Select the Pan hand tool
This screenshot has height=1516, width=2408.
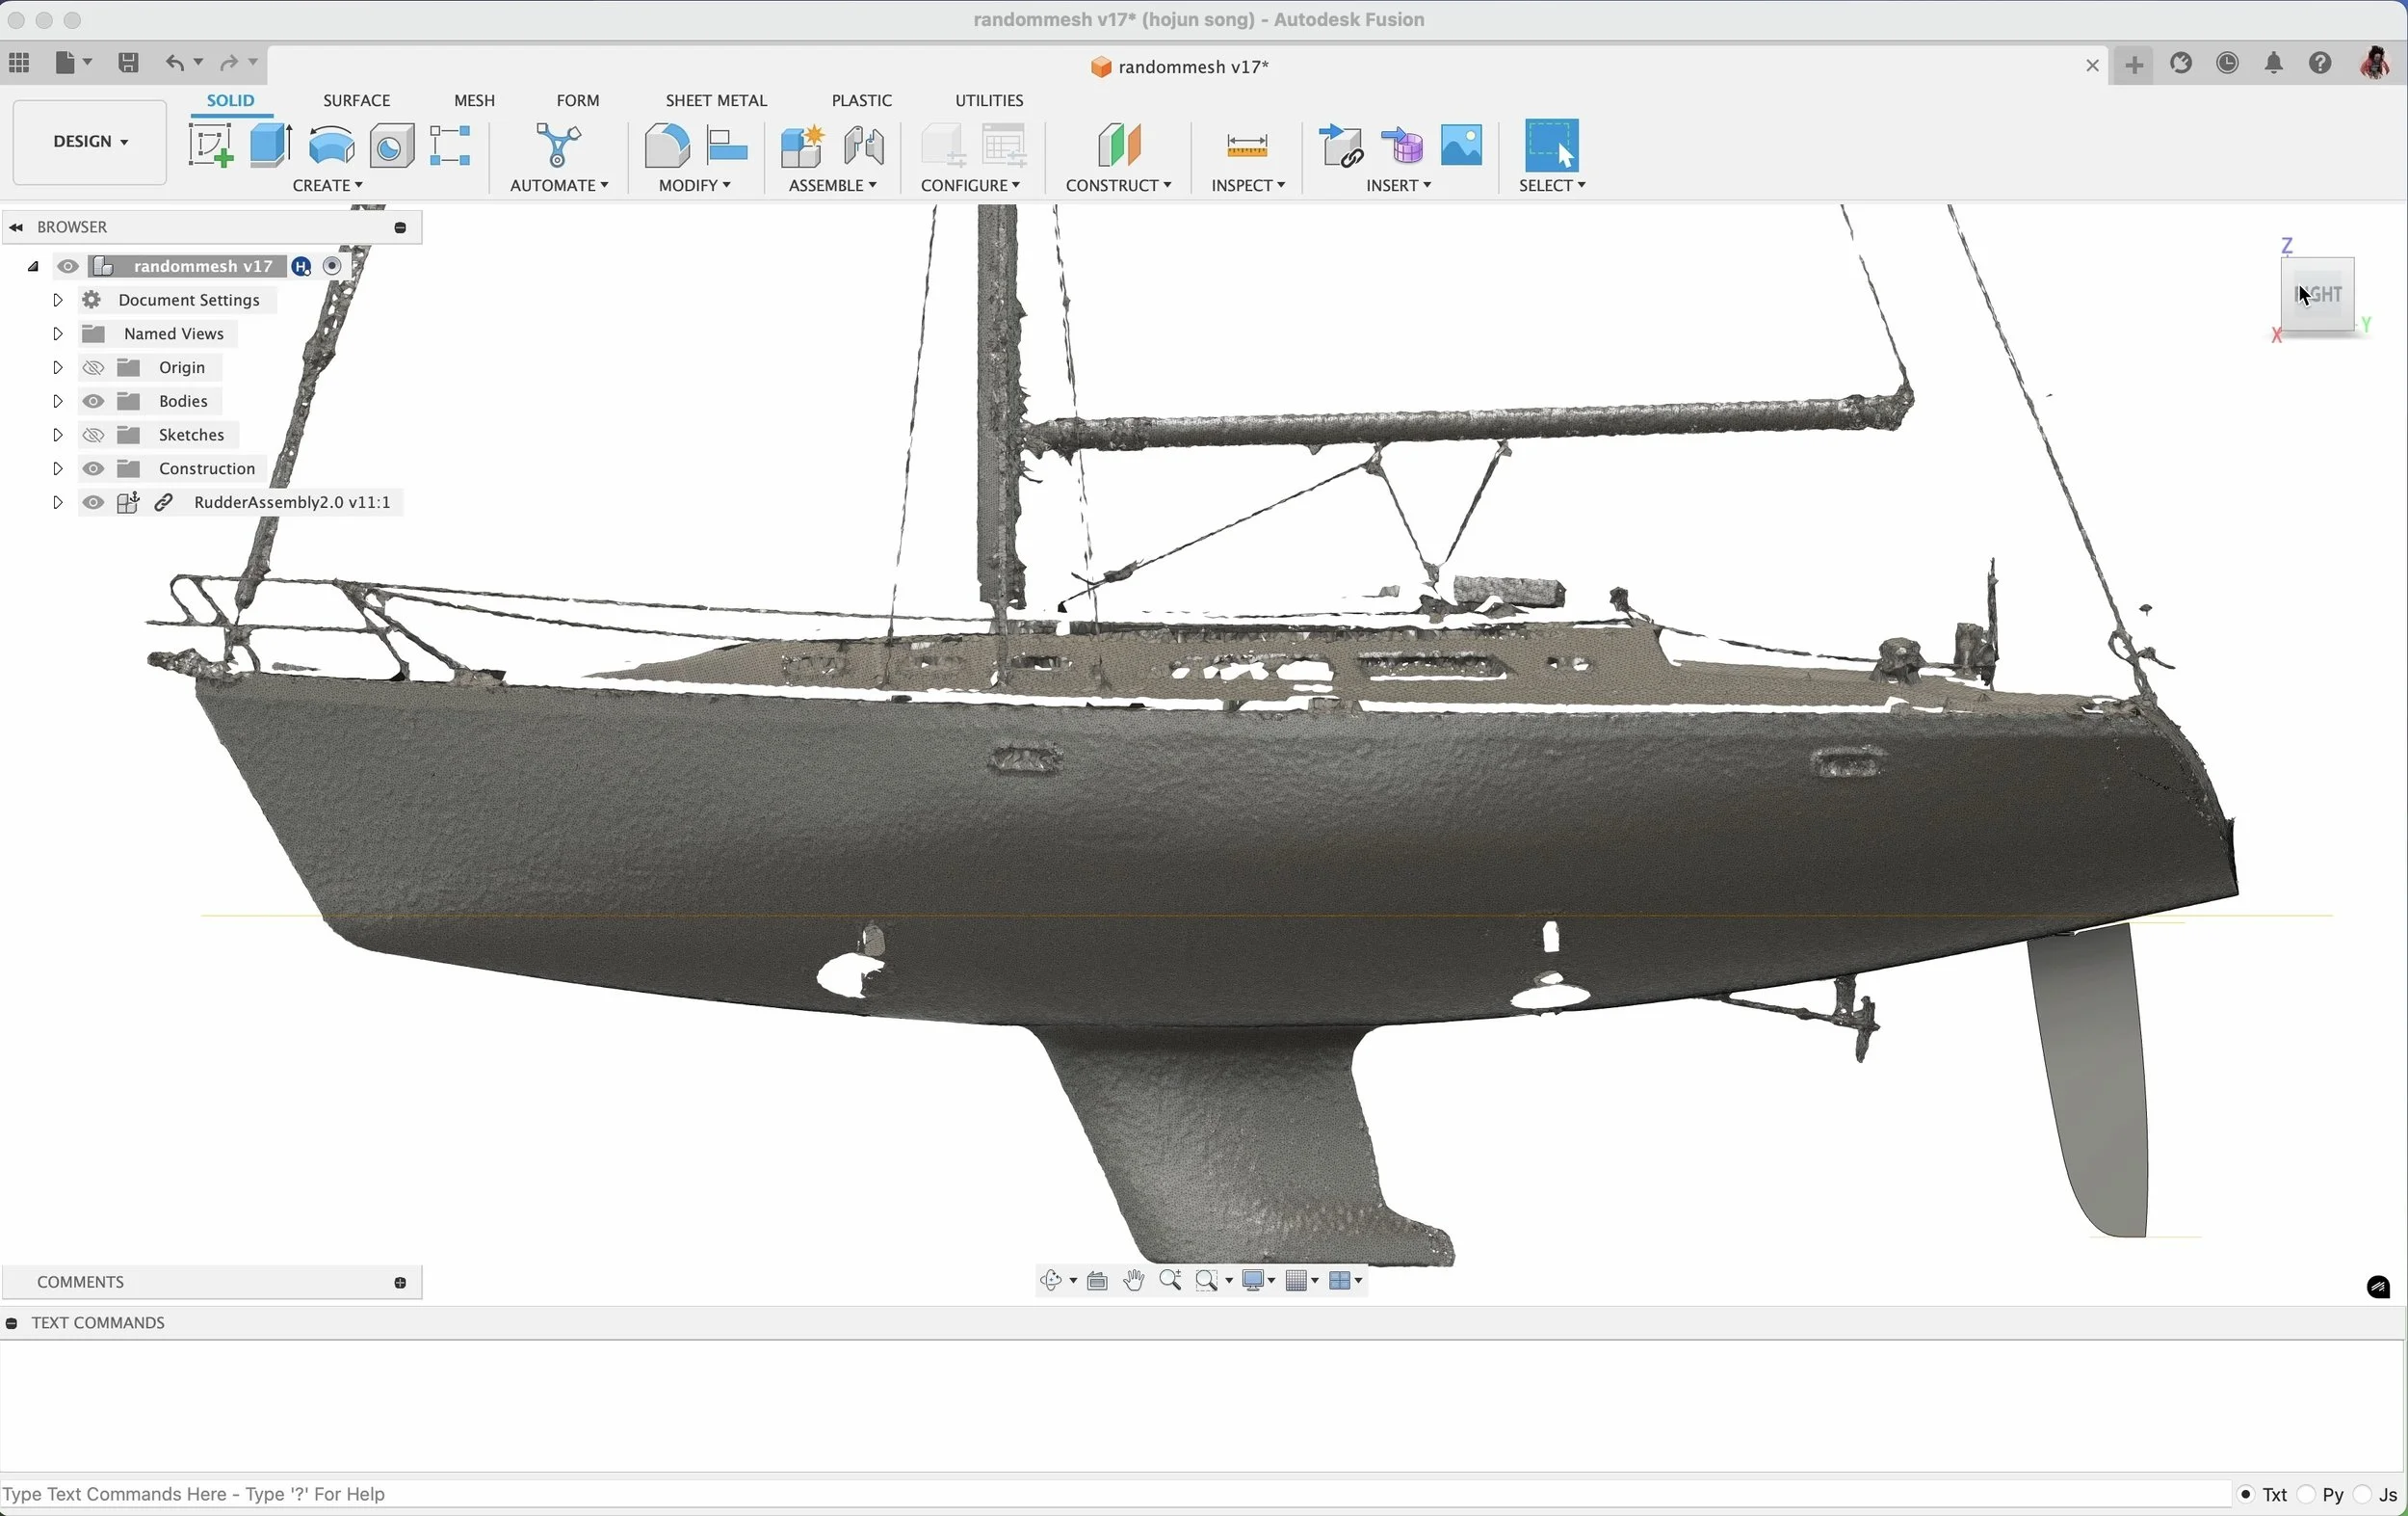pyautogui.click(x=1134, y=1281)
